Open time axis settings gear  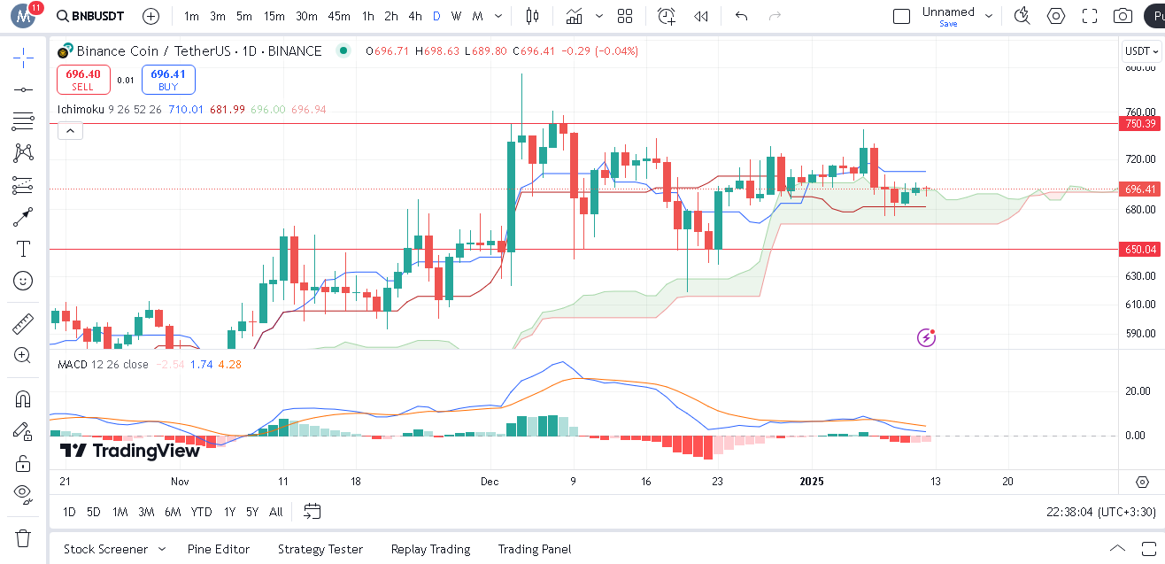(1142, 482)
